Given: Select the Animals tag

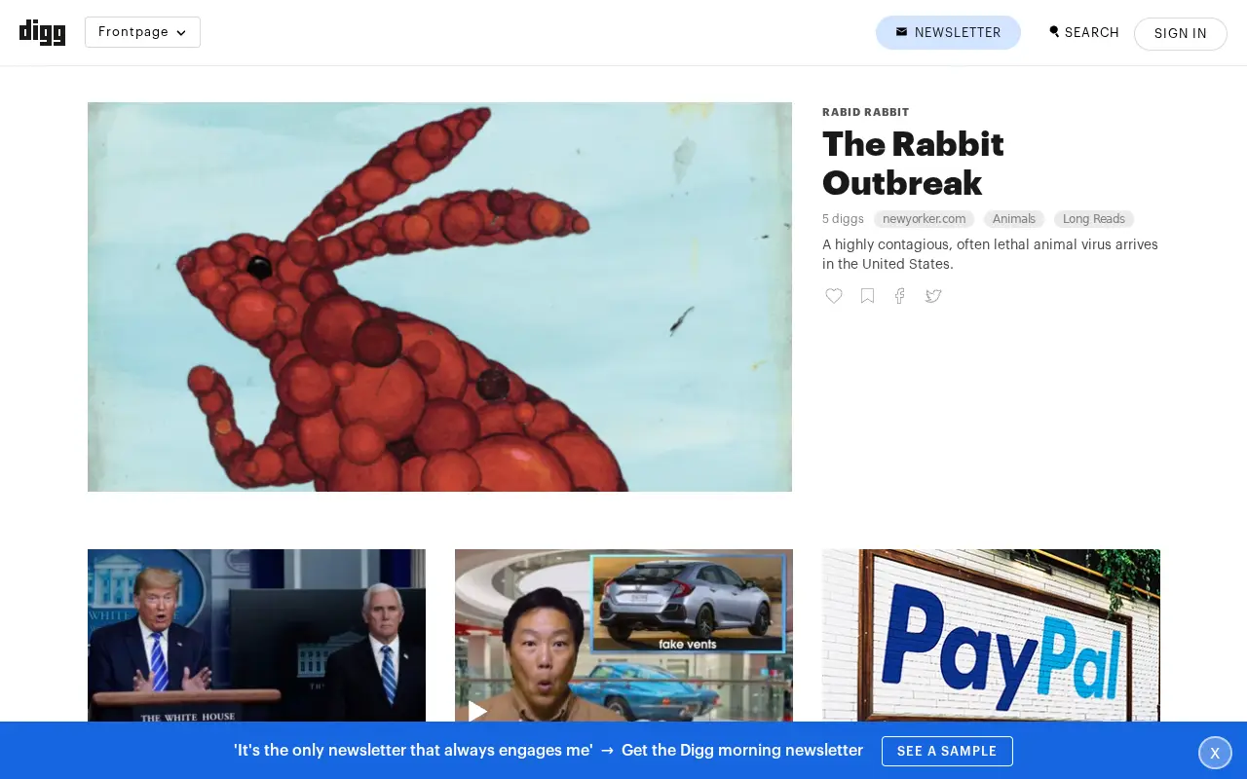Looking at the screenshot, I should [1013, 219].
